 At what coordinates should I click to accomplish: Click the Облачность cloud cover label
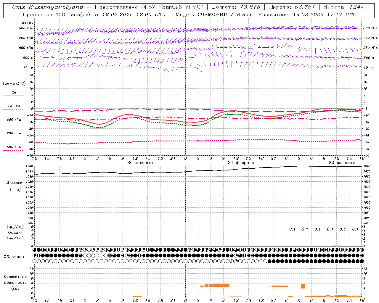point(15,257)
